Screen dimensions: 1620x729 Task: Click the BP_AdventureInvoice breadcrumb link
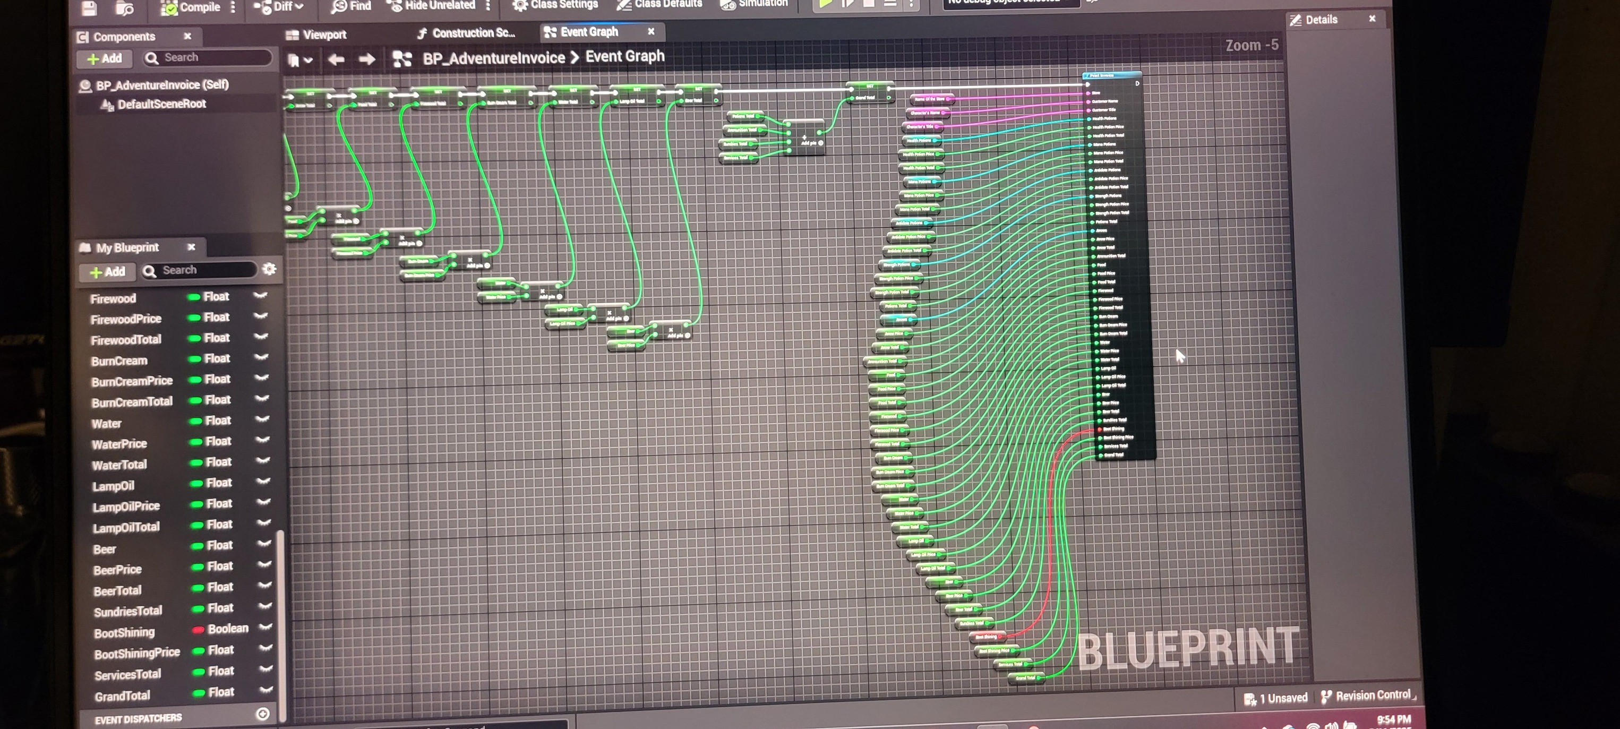coord(494,58)
